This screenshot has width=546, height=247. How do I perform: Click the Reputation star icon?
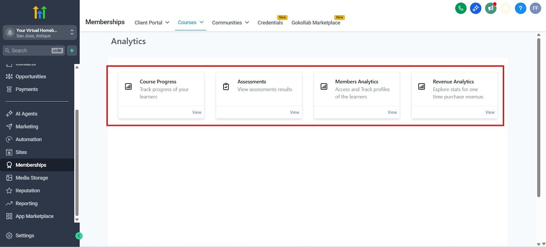9,191
